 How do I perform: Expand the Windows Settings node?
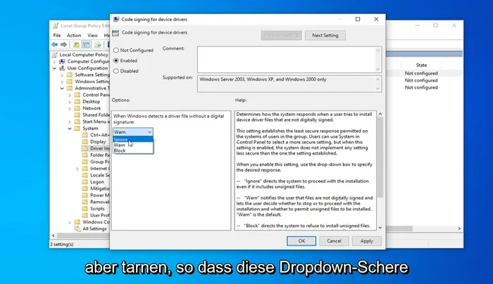tap(62, 82)
